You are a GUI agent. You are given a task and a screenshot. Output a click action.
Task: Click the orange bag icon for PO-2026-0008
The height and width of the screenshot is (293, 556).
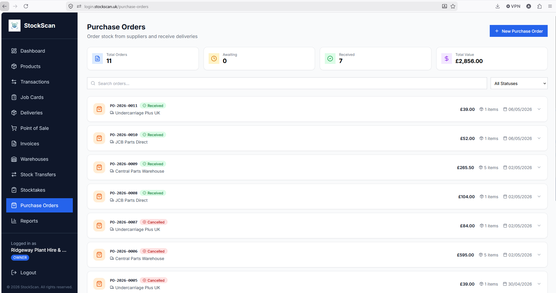[x=99, y=196]
